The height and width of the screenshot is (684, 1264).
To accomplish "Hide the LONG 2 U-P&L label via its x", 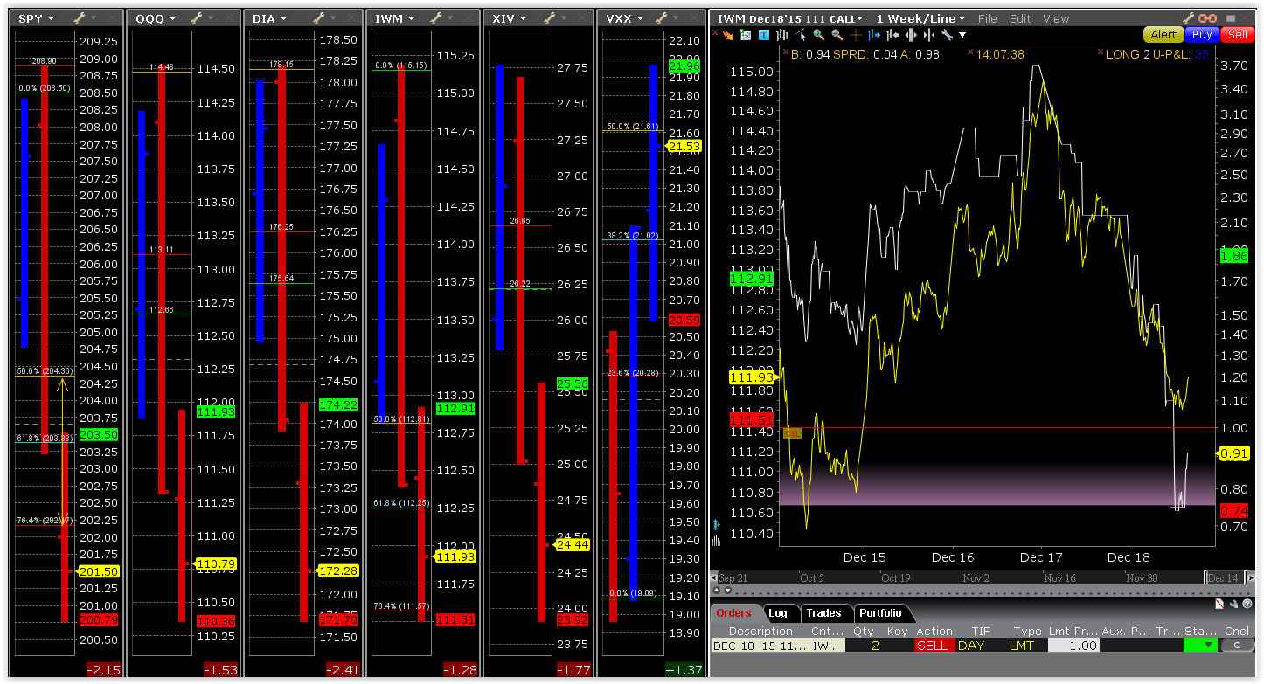I will coord(1099,52).
